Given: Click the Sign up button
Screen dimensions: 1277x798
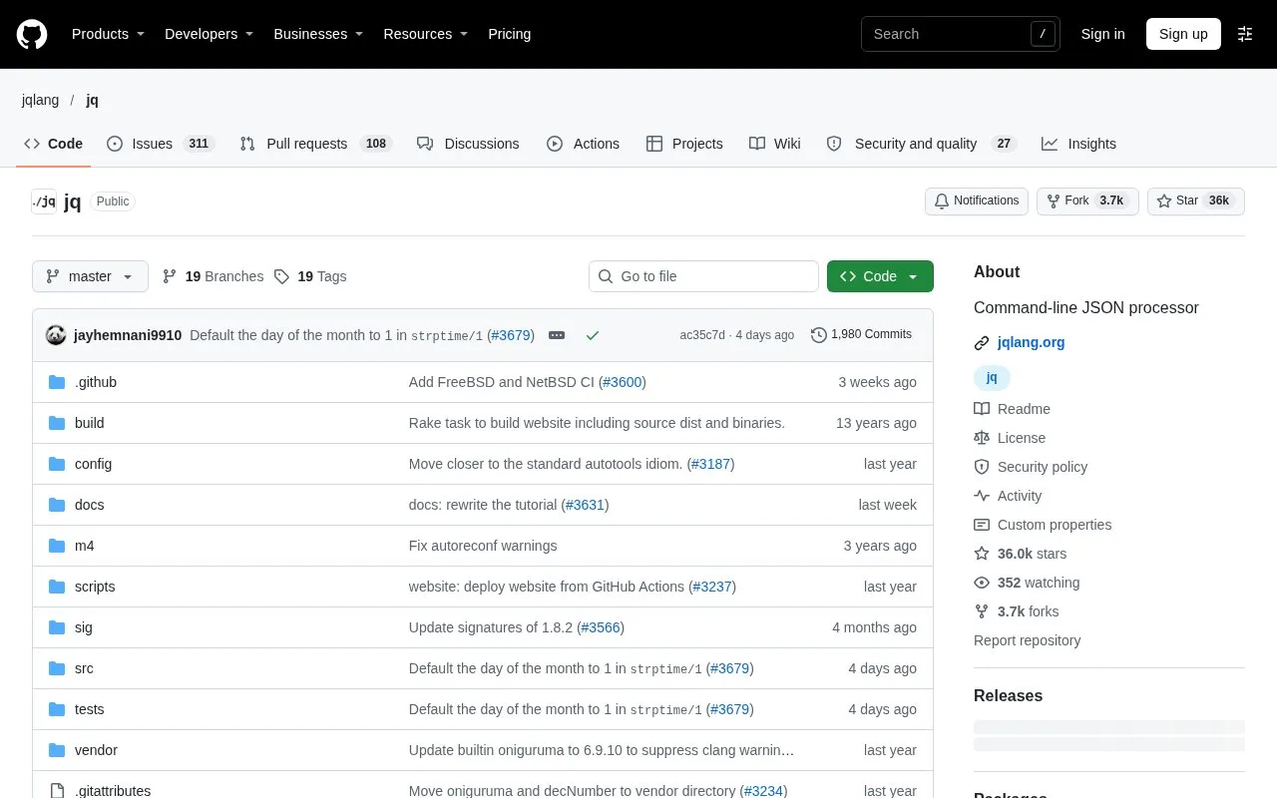Looking at the screenshot, I should click(x=1183, y=34).
